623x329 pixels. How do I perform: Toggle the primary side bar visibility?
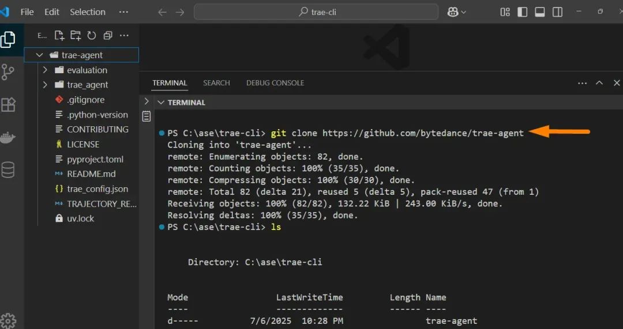523,12
